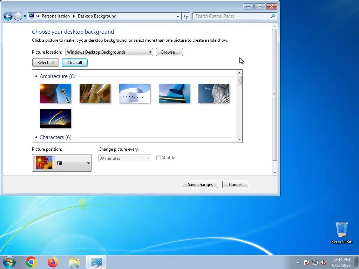
Task: Select the blue building with yellow line wallpaper
Action: click(174, 93)
